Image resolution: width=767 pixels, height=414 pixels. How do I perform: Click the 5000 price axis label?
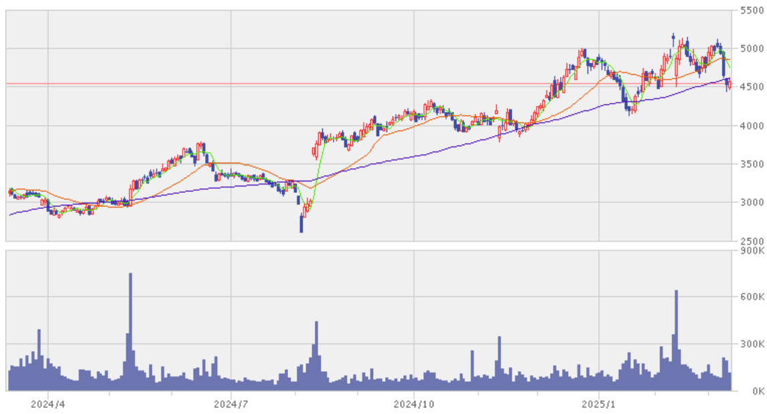pyautogui.click(x=752, y=48)
